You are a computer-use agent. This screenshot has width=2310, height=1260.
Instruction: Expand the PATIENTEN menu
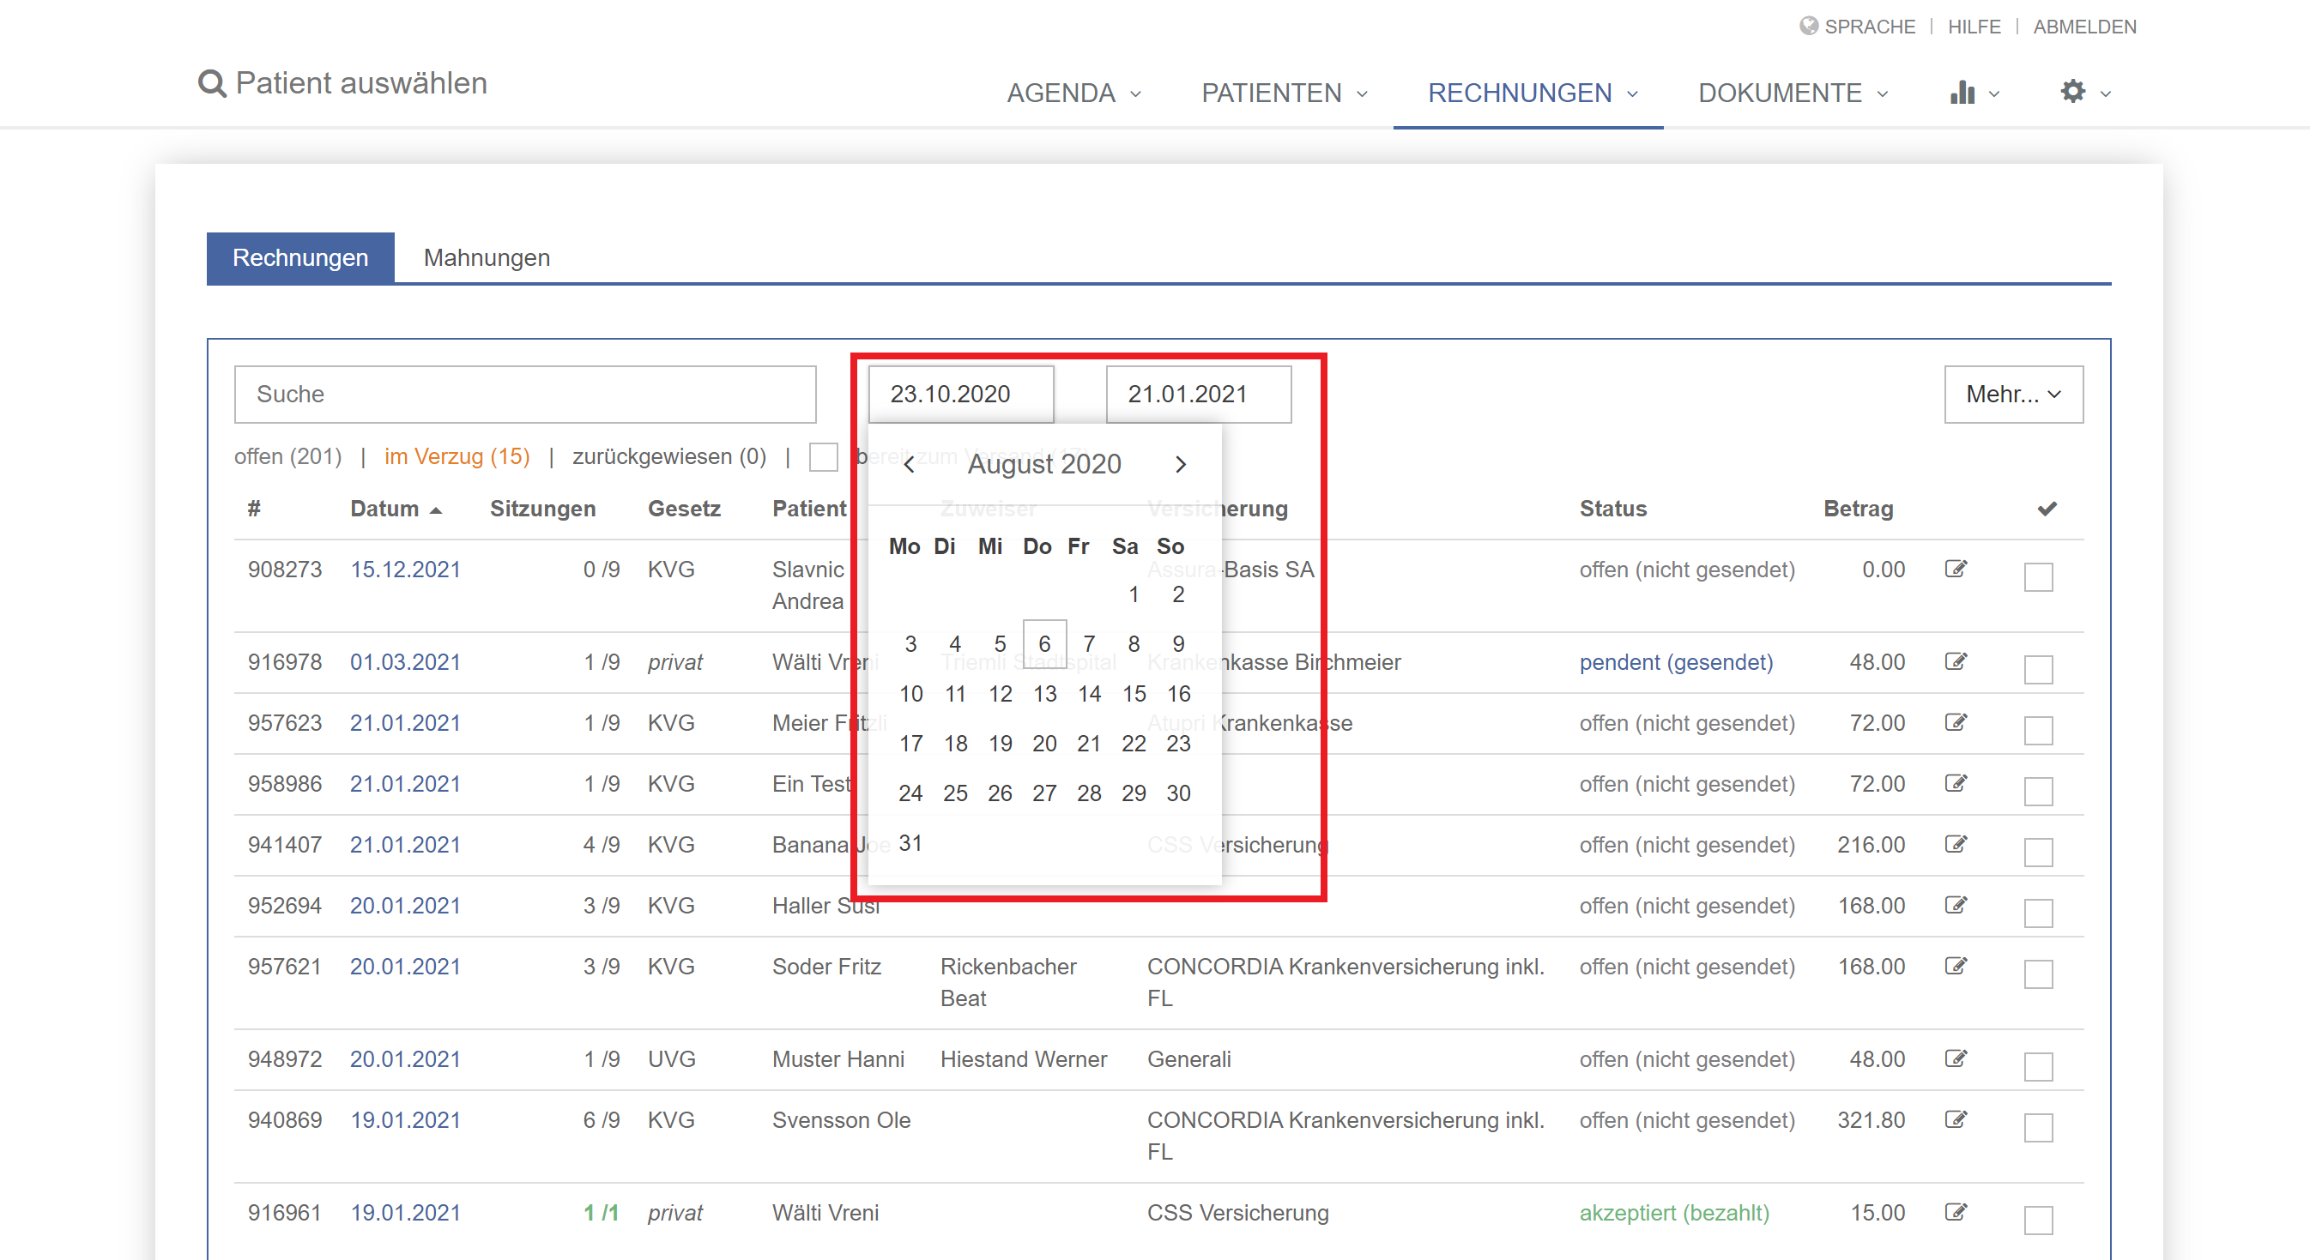[x=1284, y=93]
